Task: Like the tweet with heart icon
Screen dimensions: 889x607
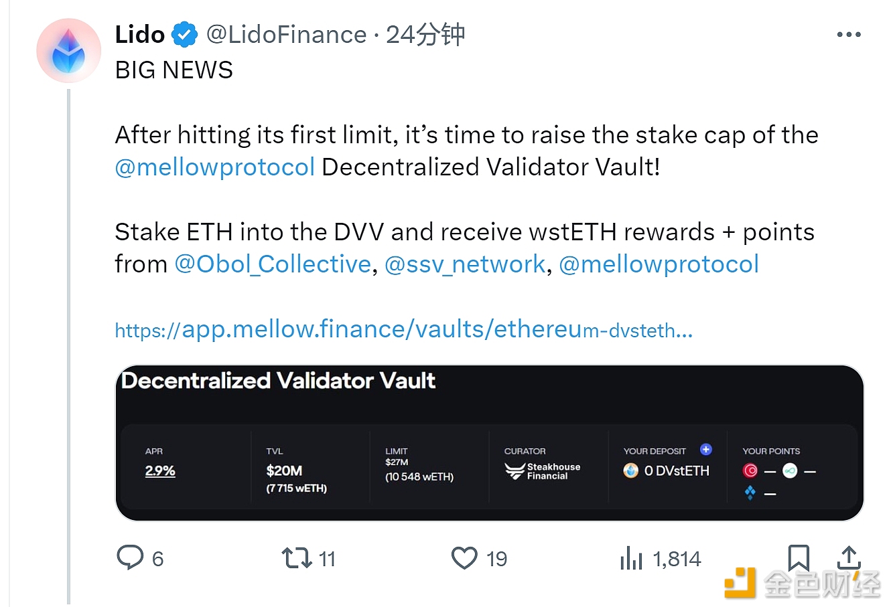Action: 464,557
